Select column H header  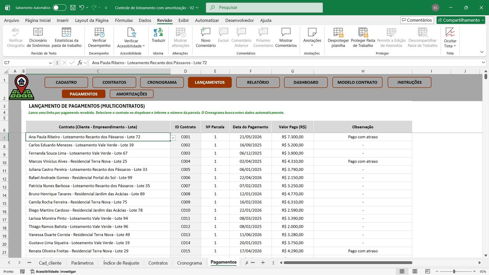363,71
